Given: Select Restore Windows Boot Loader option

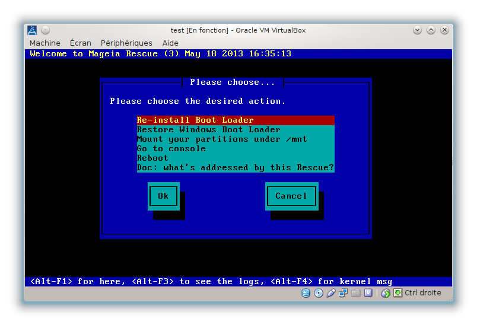Looking at the screenshot, I should (x=236, y=129).
